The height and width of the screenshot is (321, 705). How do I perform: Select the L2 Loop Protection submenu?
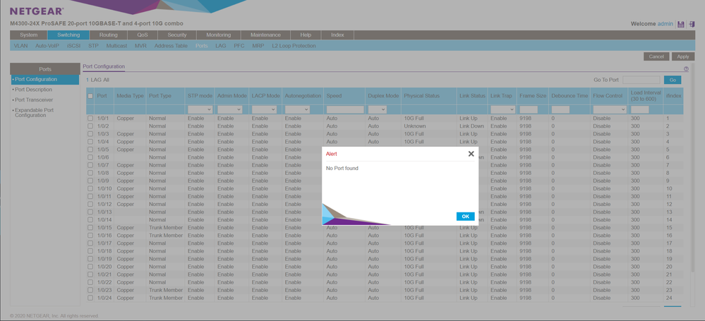pos(294,46)
